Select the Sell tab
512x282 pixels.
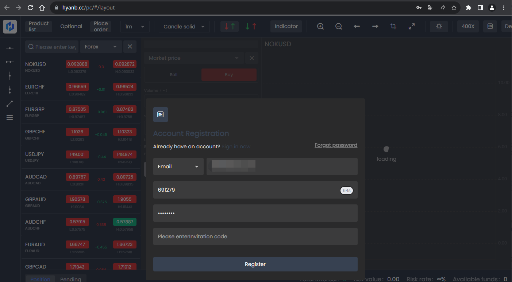[173, 74]
